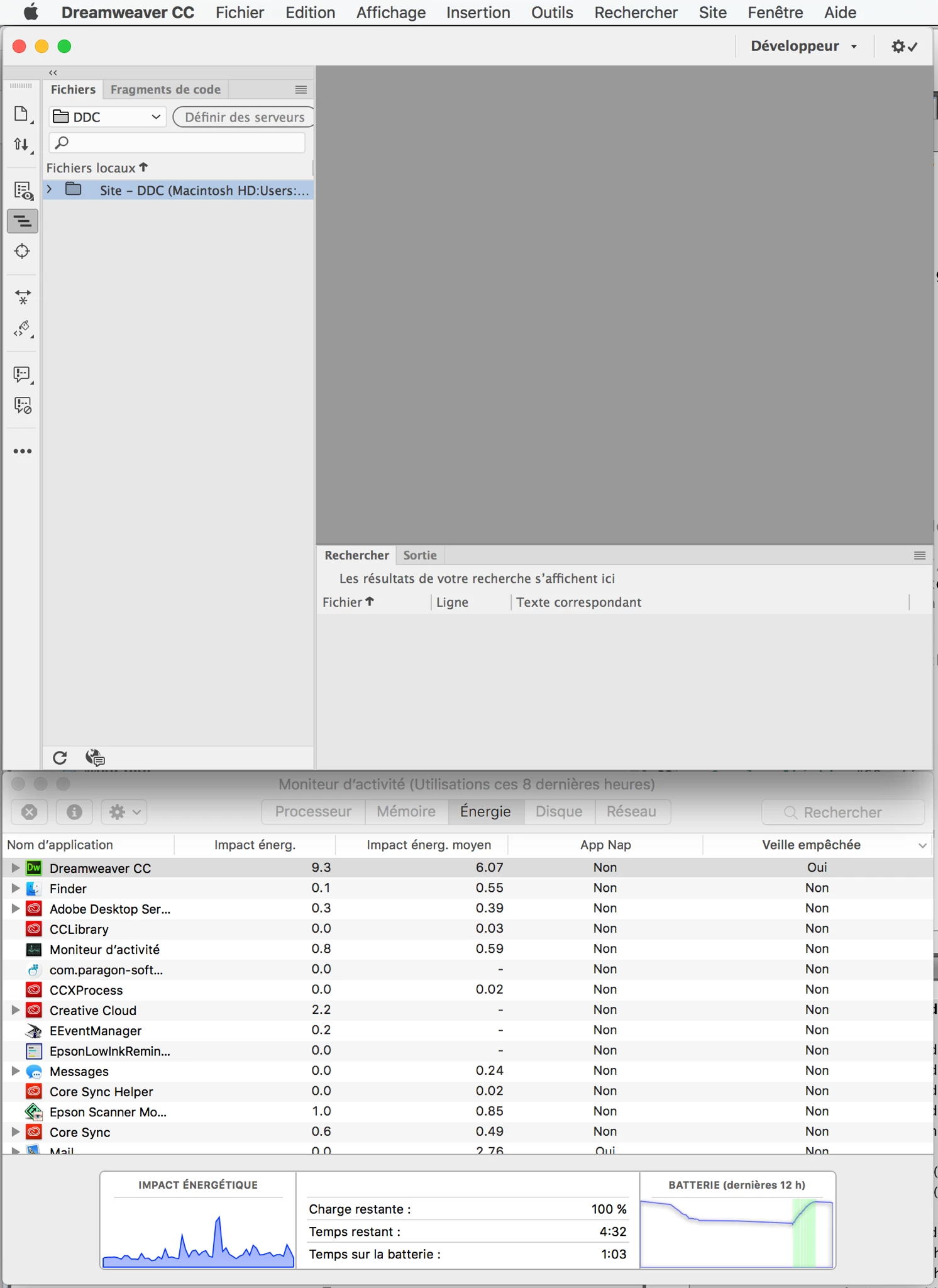The width and height of the screenshot is (938, 1288).
Task: Click the File Management up/down arrows icon
Action: (x=22, y=145)
